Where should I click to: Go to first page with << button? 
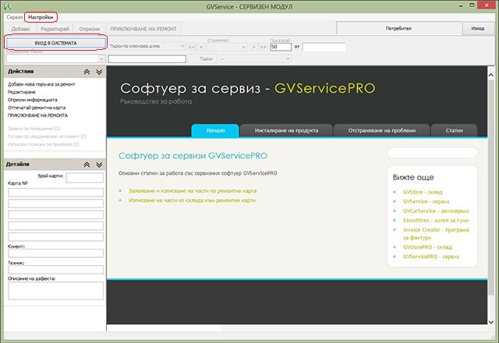192,47
